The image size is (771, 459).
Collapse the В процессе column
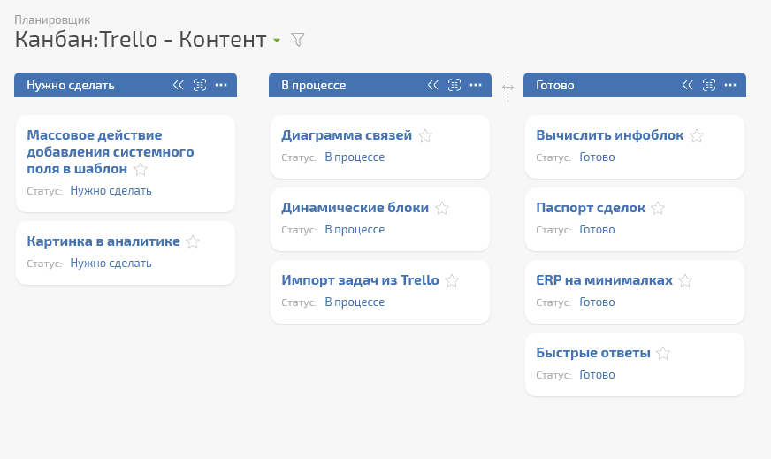[x=432, y=85]
